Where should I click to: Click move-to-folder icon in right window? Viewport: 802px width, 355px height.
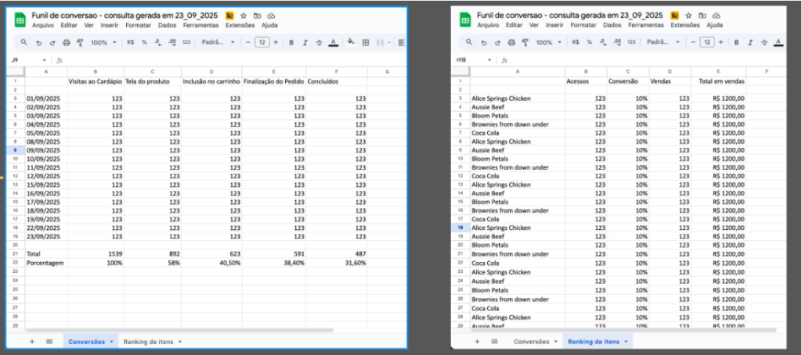coord(702,16)
